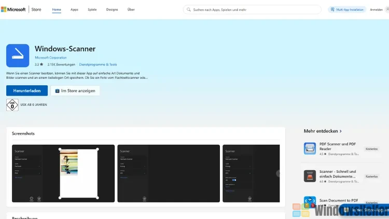Click Im Store anzeigen button
389x219 pixels.
(x=75, y=91)
